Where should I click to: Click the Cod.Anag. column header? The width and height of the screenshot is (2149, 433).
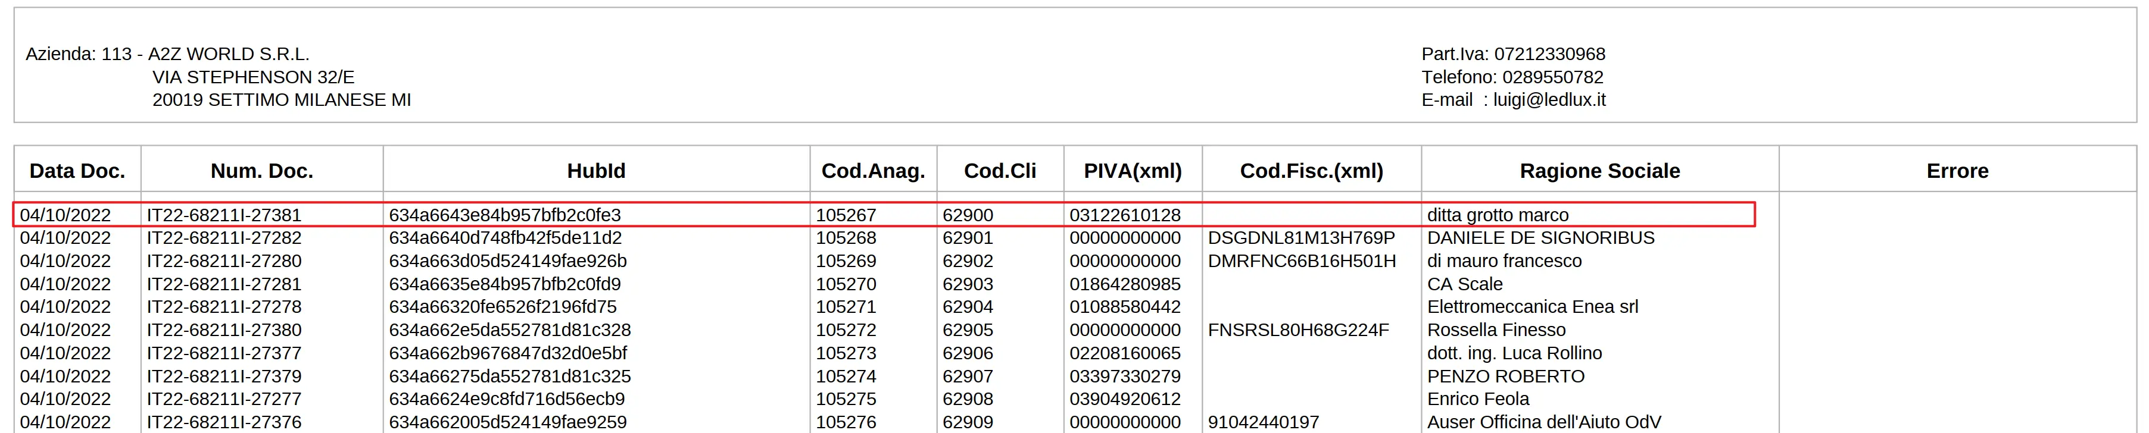click(872, 171)
